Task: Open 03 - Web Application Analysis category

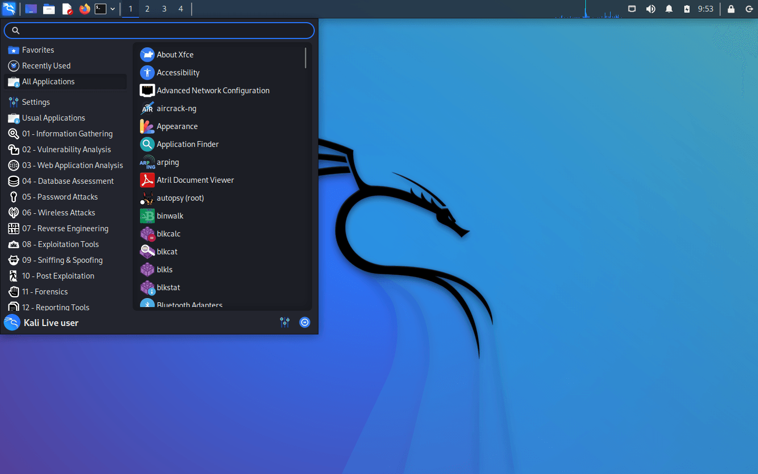Action: [65, 165]
